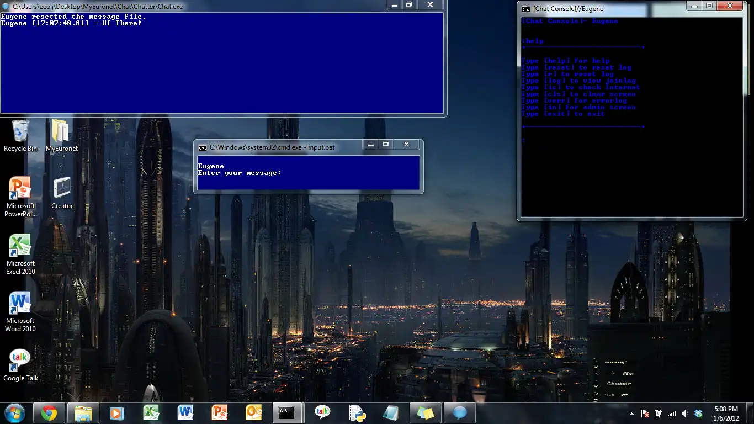Click the Google Talk taskbar icon
Image resolution: width=754 pixels, height=424 pixels.
[322, 413]
